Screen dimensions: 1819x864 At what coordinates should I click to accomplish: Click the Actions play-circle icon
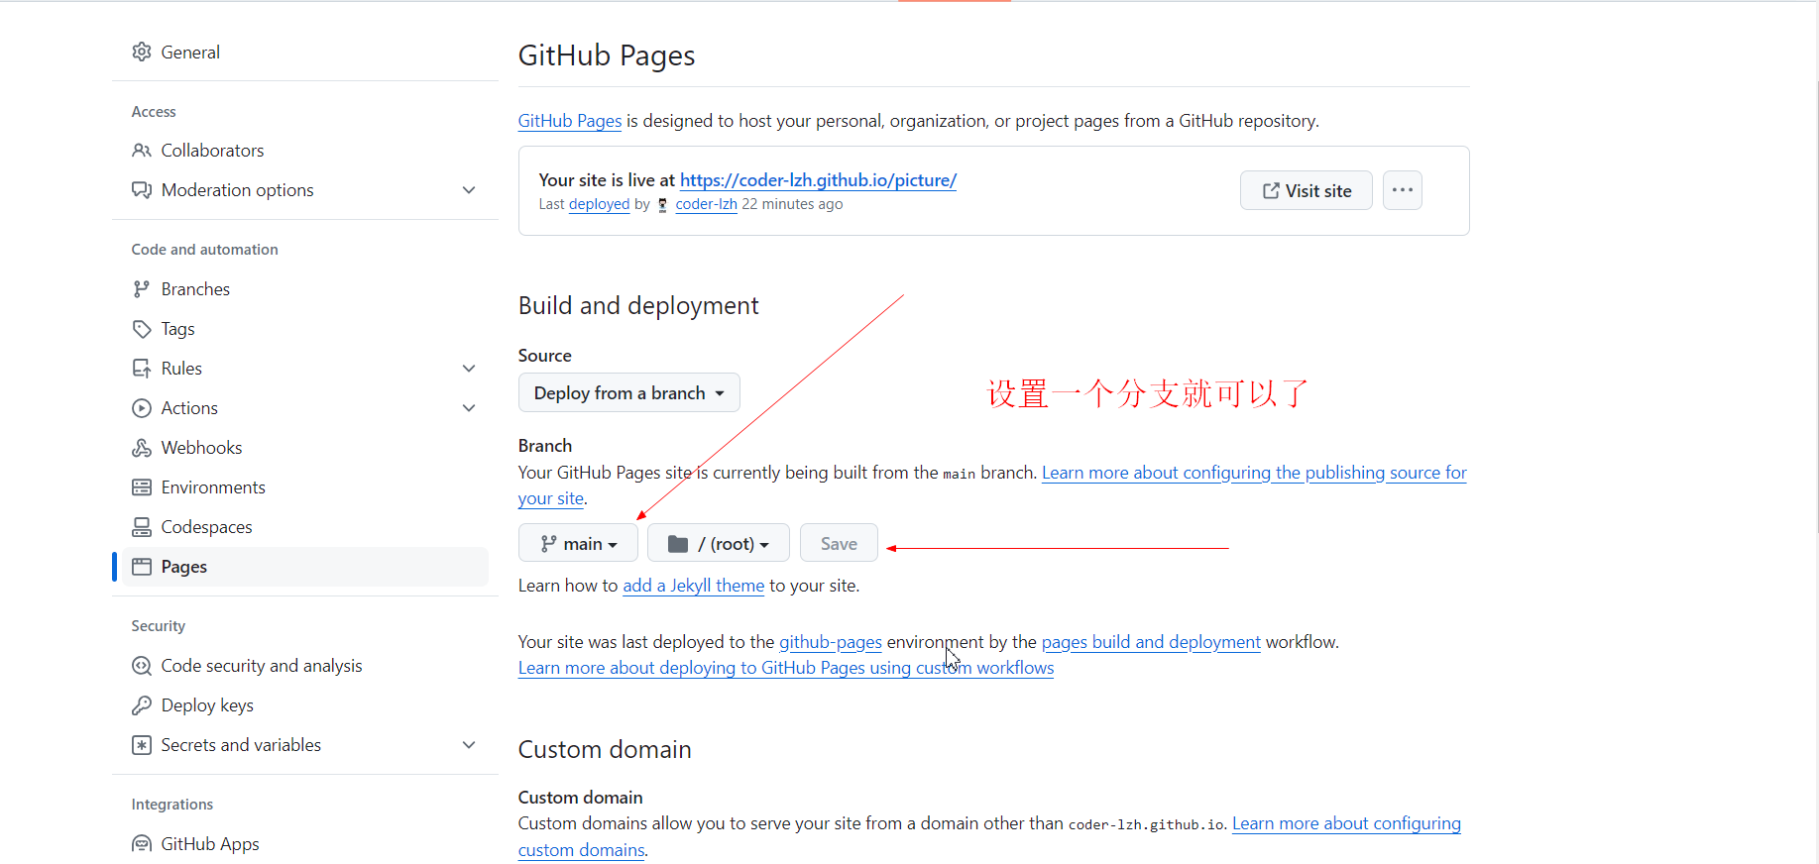[x=142, y=408]
